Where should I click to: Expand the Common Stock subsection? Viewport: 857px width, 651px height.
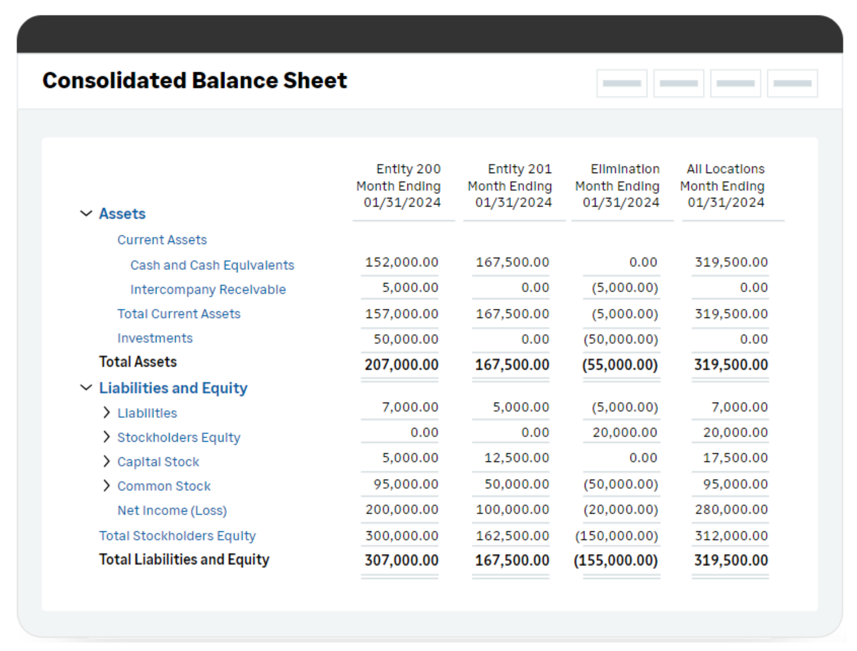[x=106, y=485]
